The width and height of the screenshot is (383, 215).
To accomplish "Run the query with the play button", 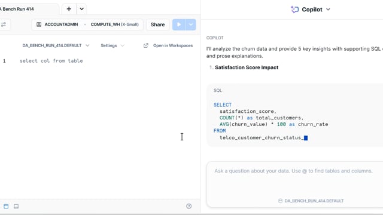I will pos(179,24).
